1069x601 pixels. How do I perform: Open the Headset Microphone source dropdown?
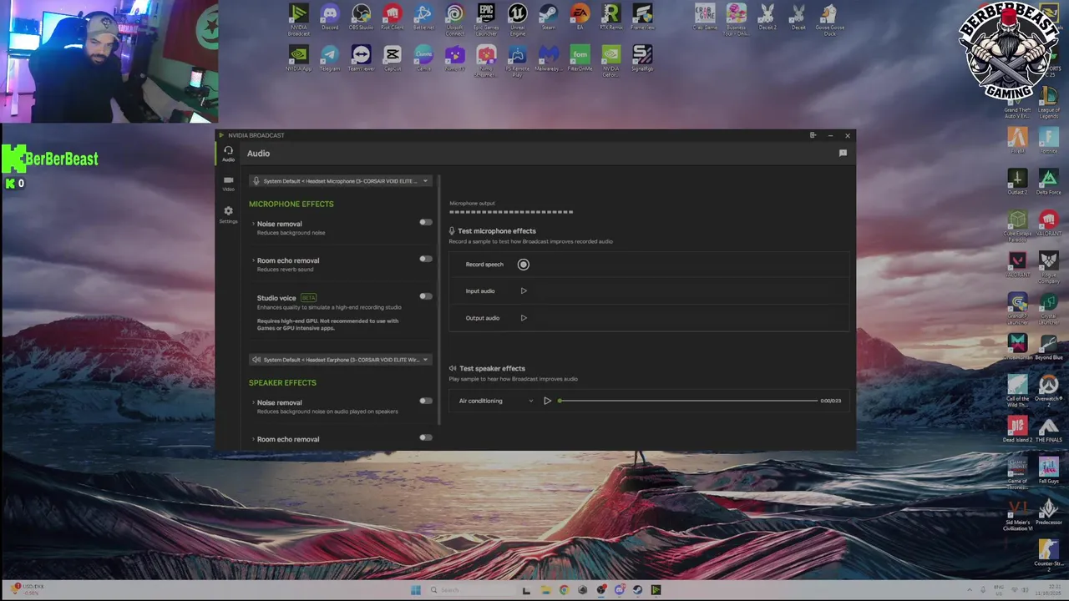341,181
